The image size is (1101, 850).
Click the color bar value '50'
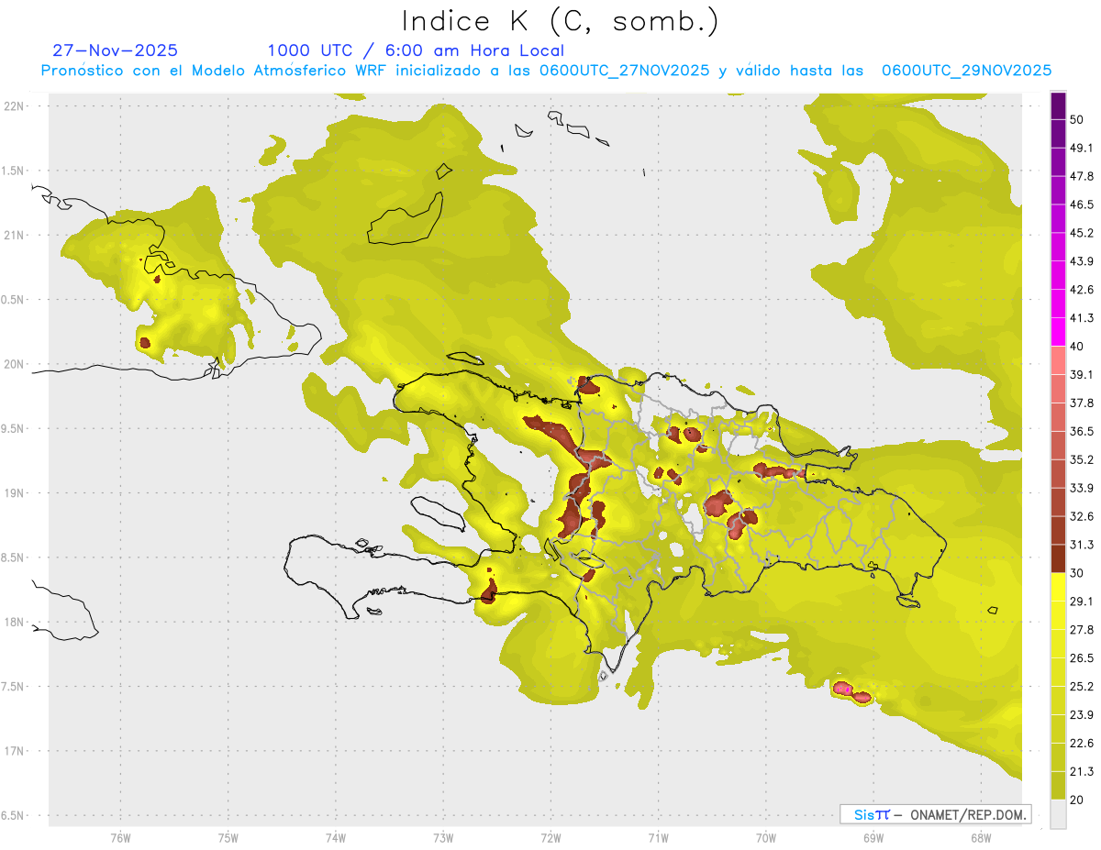[x=1078, y=120]
